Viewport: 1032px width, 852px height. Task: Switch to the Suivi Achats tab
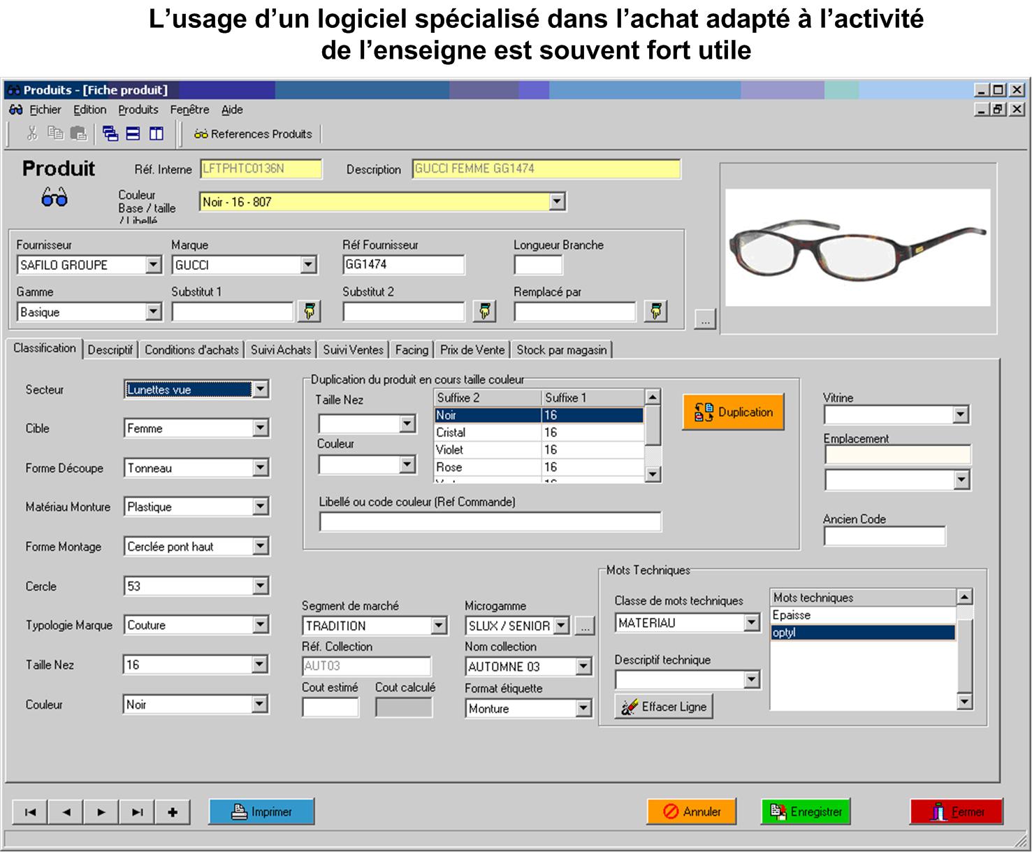coord(281,350)
